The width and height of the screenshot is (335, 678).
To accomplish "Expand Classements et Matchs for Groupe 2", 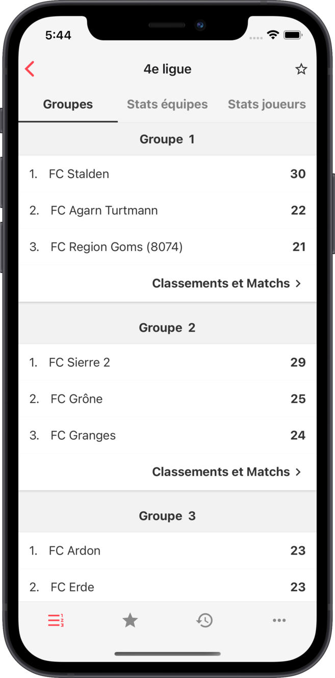I will 226,472.
